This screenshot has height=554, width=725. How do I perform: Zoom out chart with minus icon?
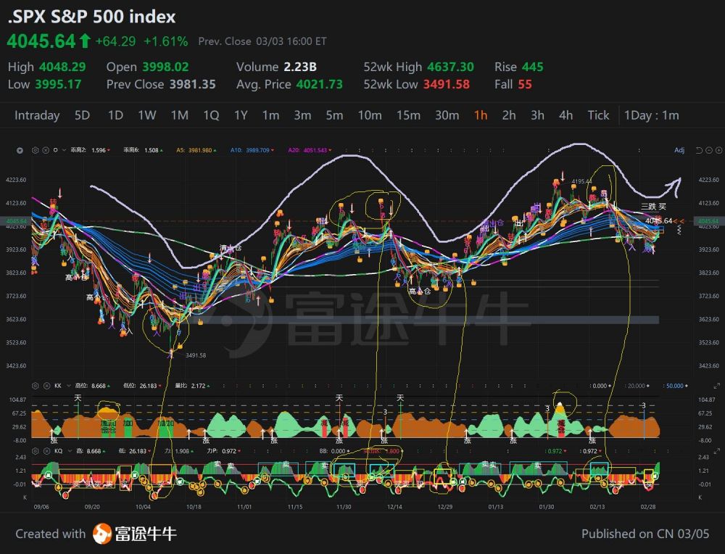709,150
